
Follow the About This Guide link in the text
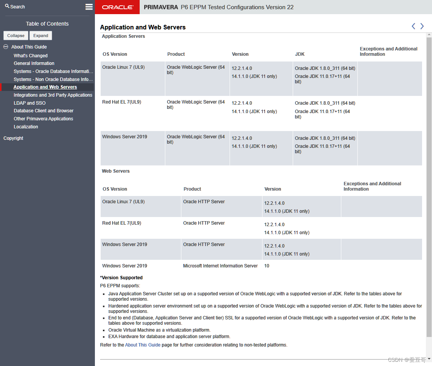pyautogui.click(x=143, y=345)
